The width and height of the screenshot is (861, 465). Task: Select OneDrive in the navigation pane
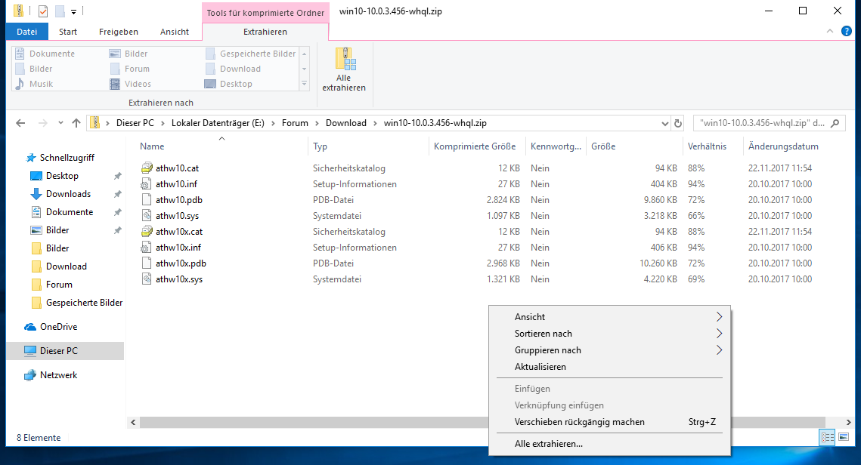[58, 326]
